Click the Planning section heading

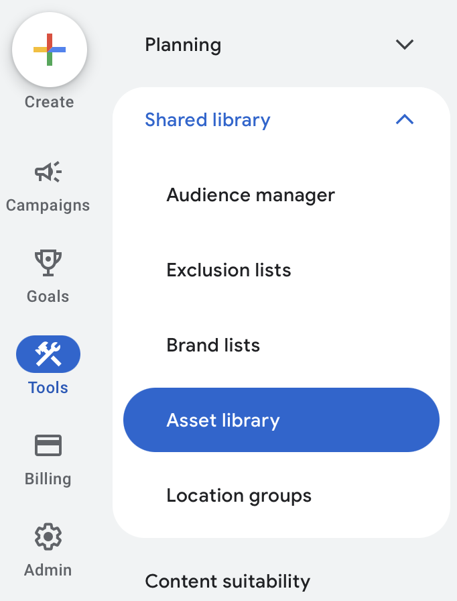pyautogui.click(x=183, y=45)
